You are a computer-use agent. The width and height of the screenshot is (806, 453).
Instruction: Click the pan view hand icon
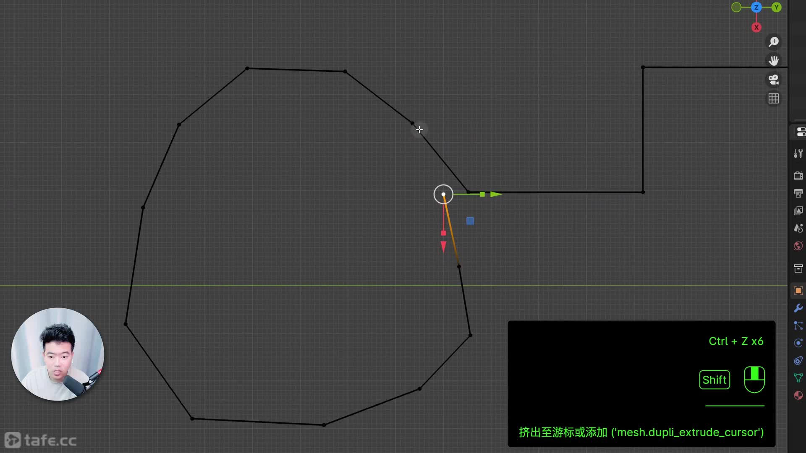773,61
